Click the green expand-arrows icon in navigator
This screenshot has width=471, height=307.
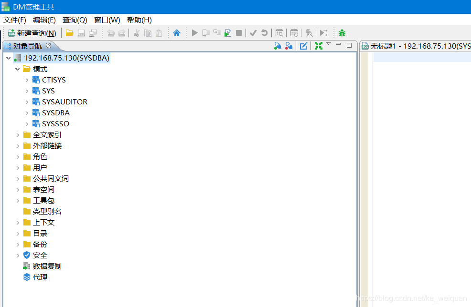click(x=319, y=46)
